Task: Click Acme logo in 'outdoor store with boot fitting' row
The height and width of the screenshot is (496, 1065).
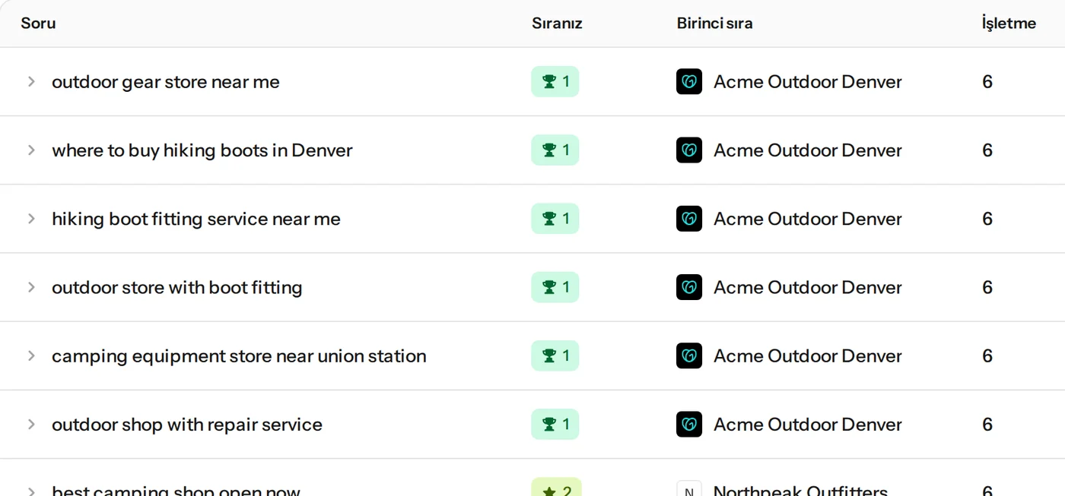Action: [x=689, y=287]
